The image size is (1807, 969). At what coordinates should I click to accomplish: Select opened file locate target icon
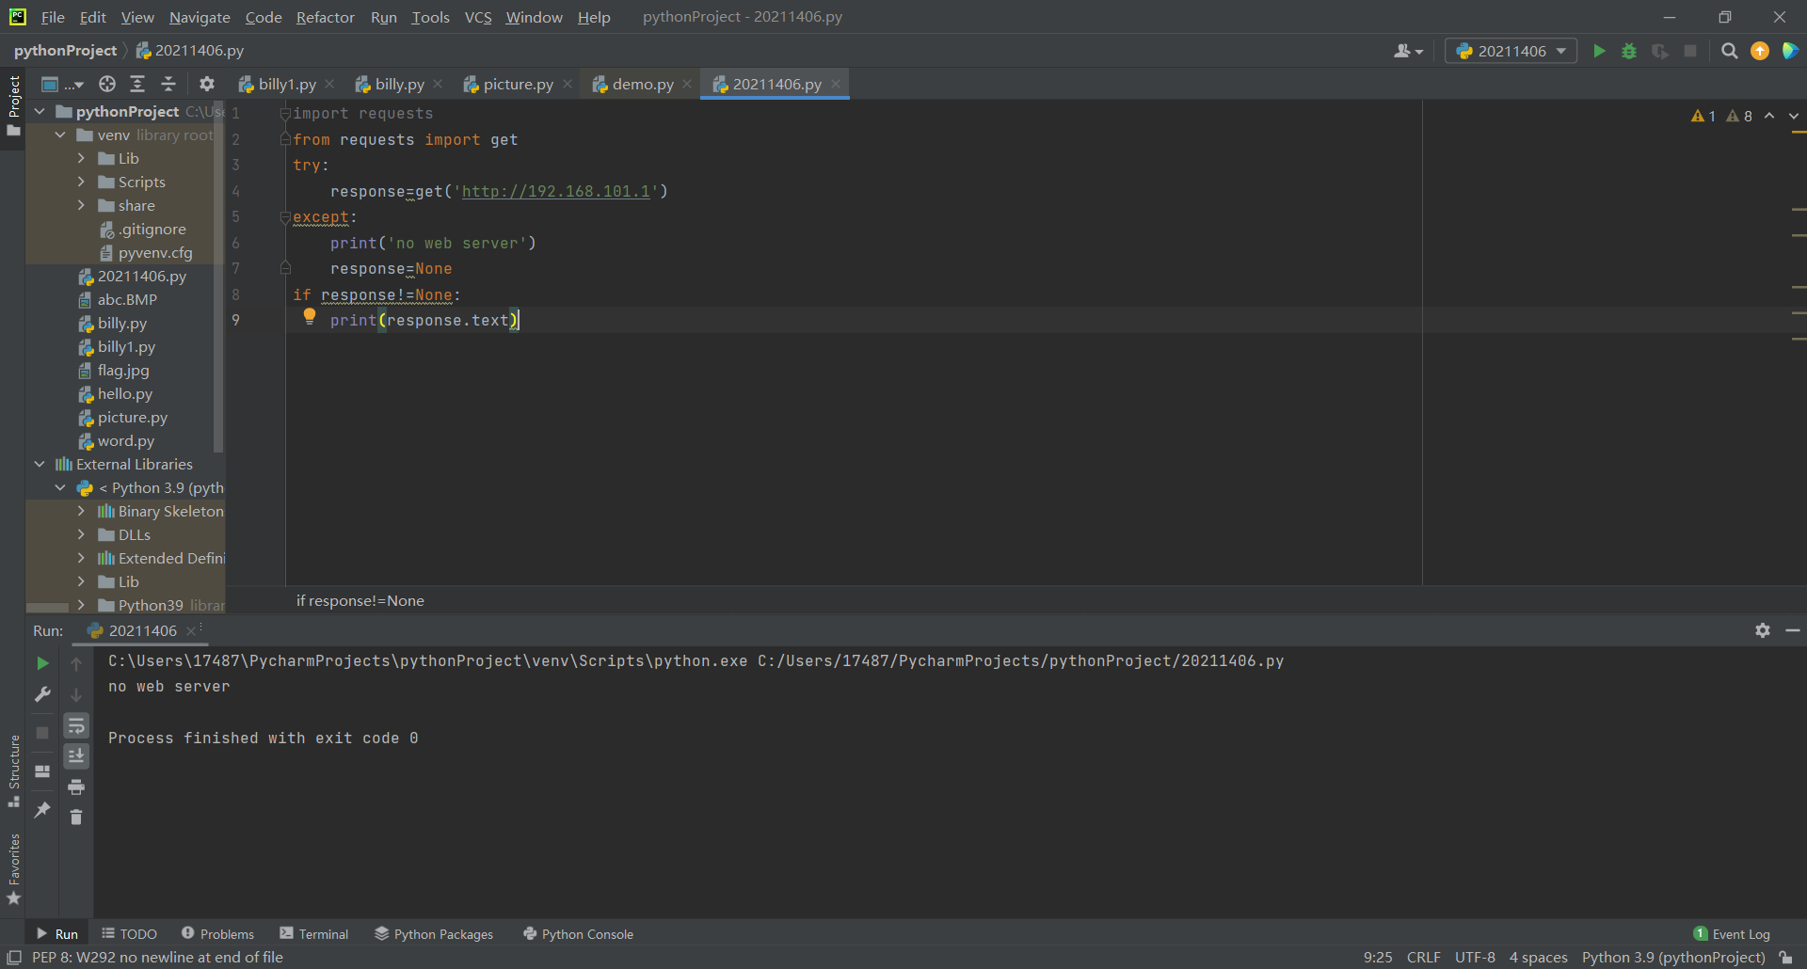pyautogui.click(x=107, y=84)
